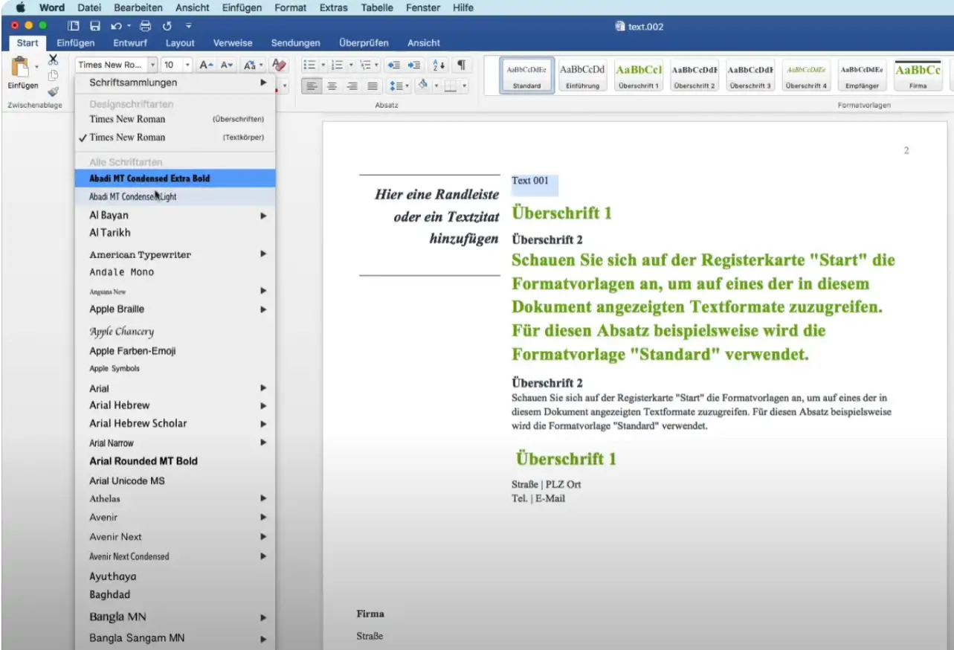
Task: Open the Einfügen ribbon tab
Action: 75,42
